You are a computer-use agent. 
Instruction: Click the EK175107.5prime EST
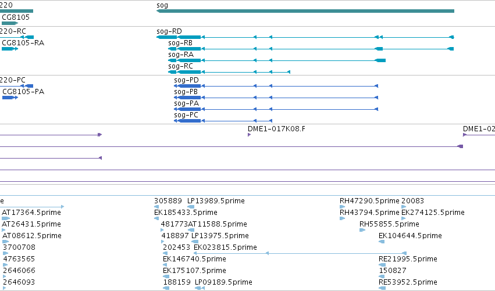(166, 276)
